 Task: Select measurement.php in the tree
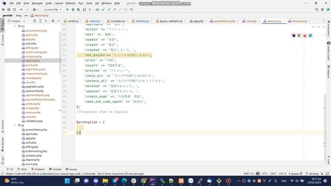(36, 73)
